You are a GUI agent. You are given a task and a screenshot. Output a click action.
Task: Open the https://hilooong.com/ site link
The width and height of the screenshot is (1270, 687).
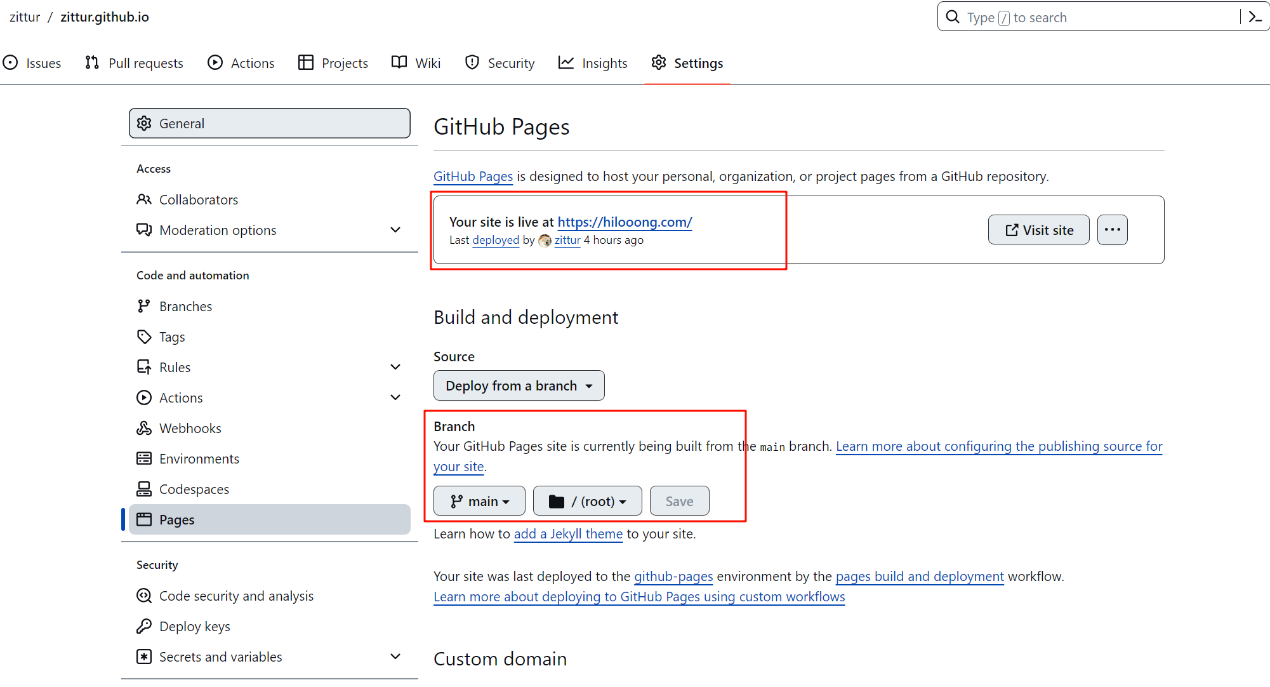click(625, 222)
